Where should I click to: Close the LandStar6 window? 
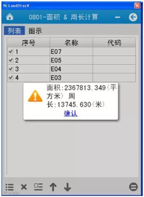pyautogui.click(x=137, y=6)
